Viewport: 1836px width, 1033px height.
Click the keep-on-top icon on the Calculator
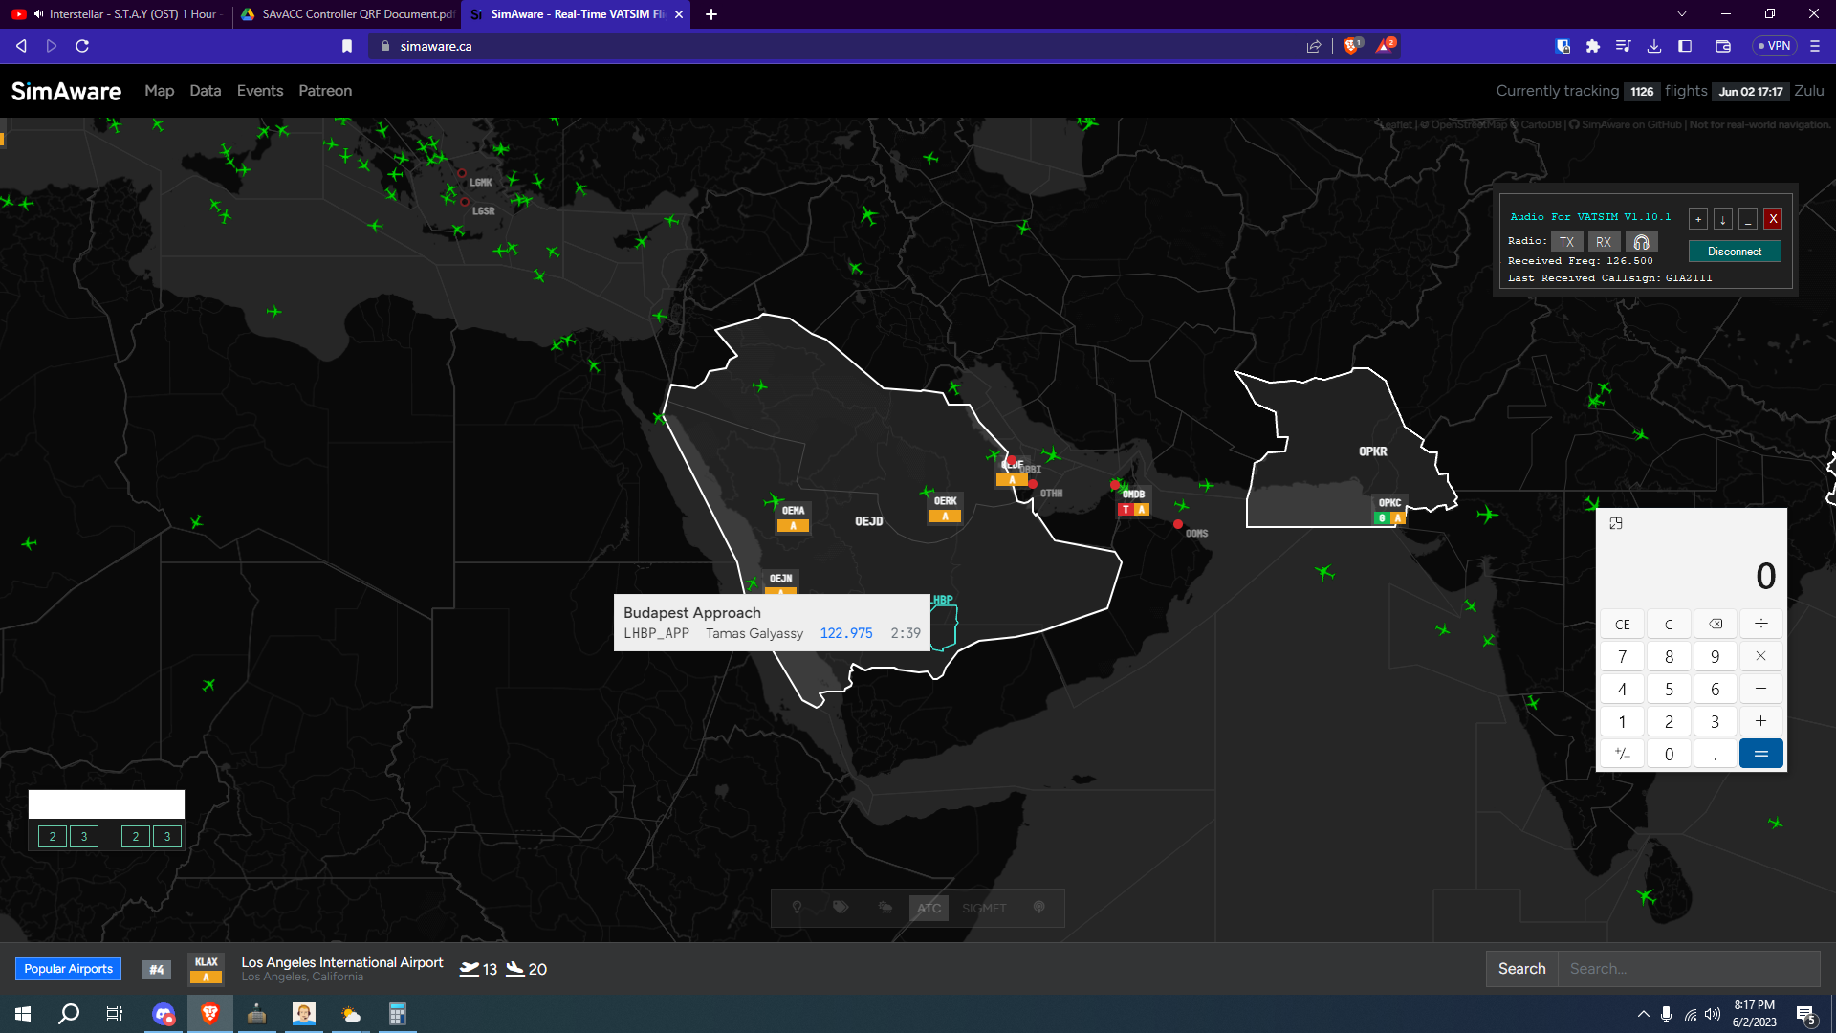tap(1616, 523)
